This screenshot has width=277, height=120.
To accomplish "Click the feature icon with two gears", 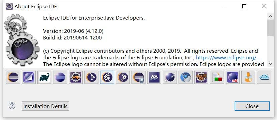I will [123, 77].
